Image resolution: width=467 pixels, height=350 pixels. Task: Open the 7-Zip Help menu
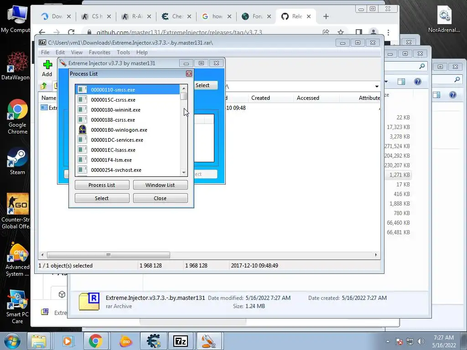pos(142,52)
